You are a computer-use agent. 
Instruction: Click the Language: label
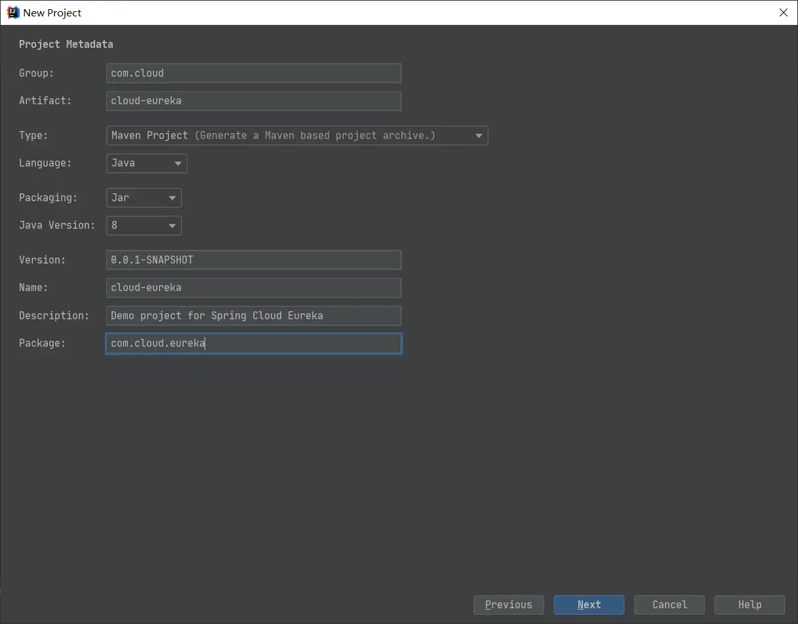click(45, 163)
